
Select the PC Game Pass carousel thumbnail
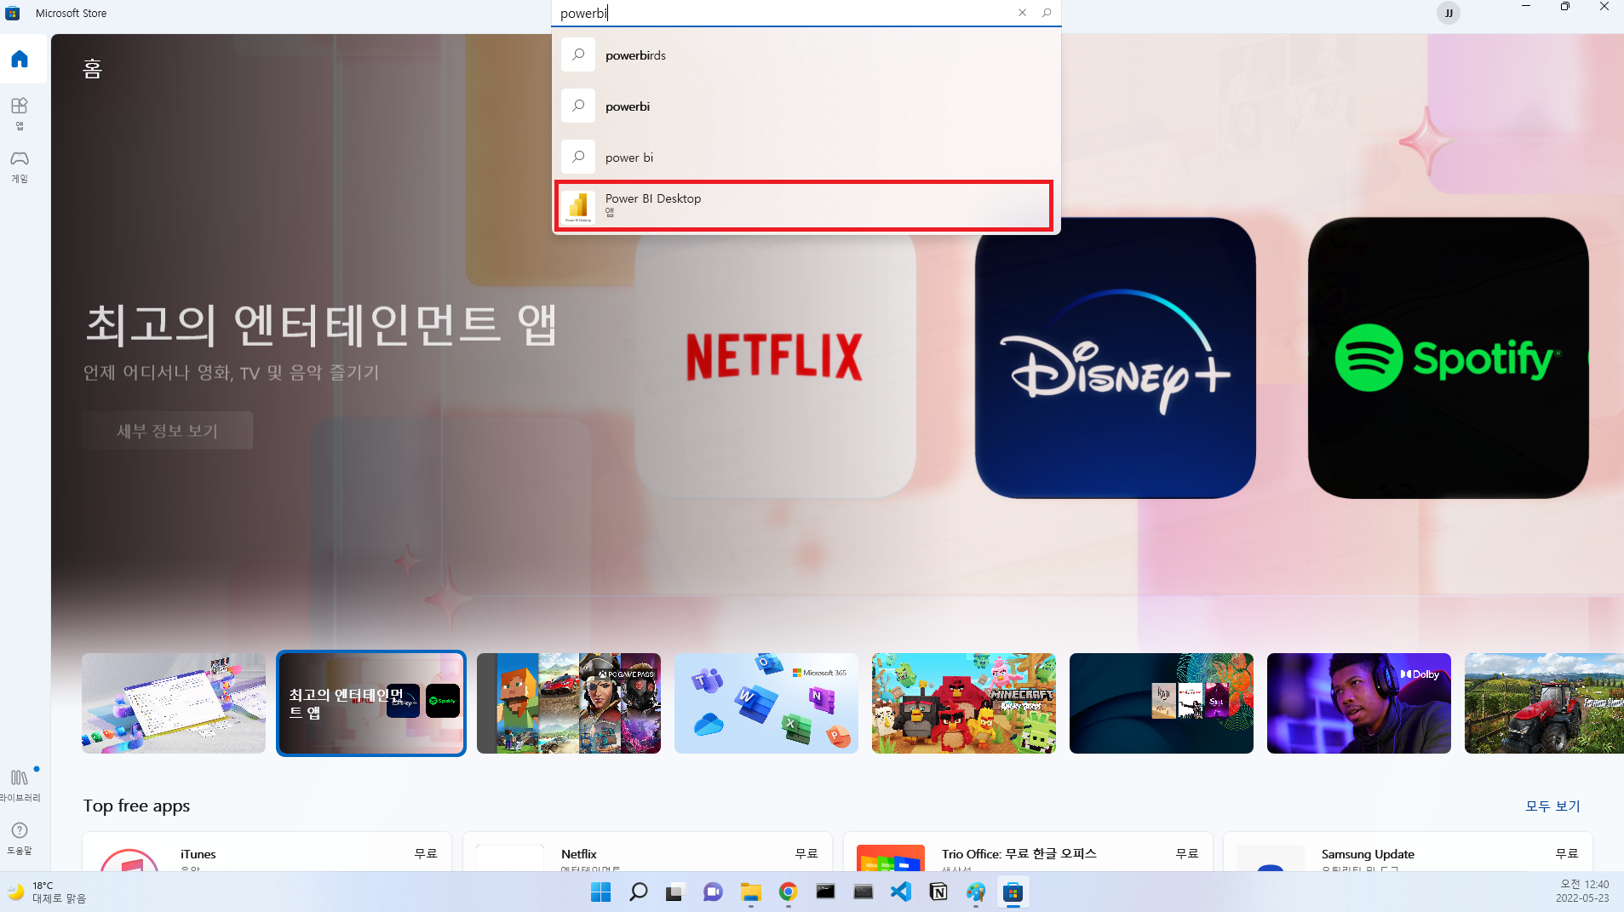pyautogui.click(x=569, y=703)
